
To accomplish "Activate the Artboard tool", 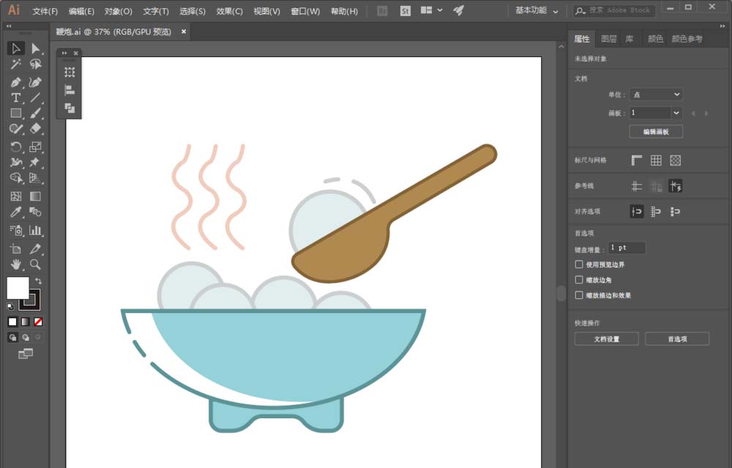I will (x=16, y=249).
